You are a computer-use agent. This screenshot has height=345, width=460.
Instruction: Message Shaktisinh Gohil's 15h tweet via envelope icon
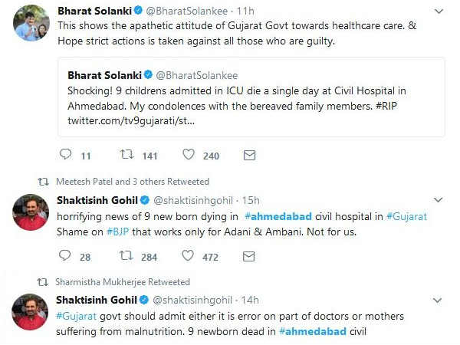tap(249, 257)
